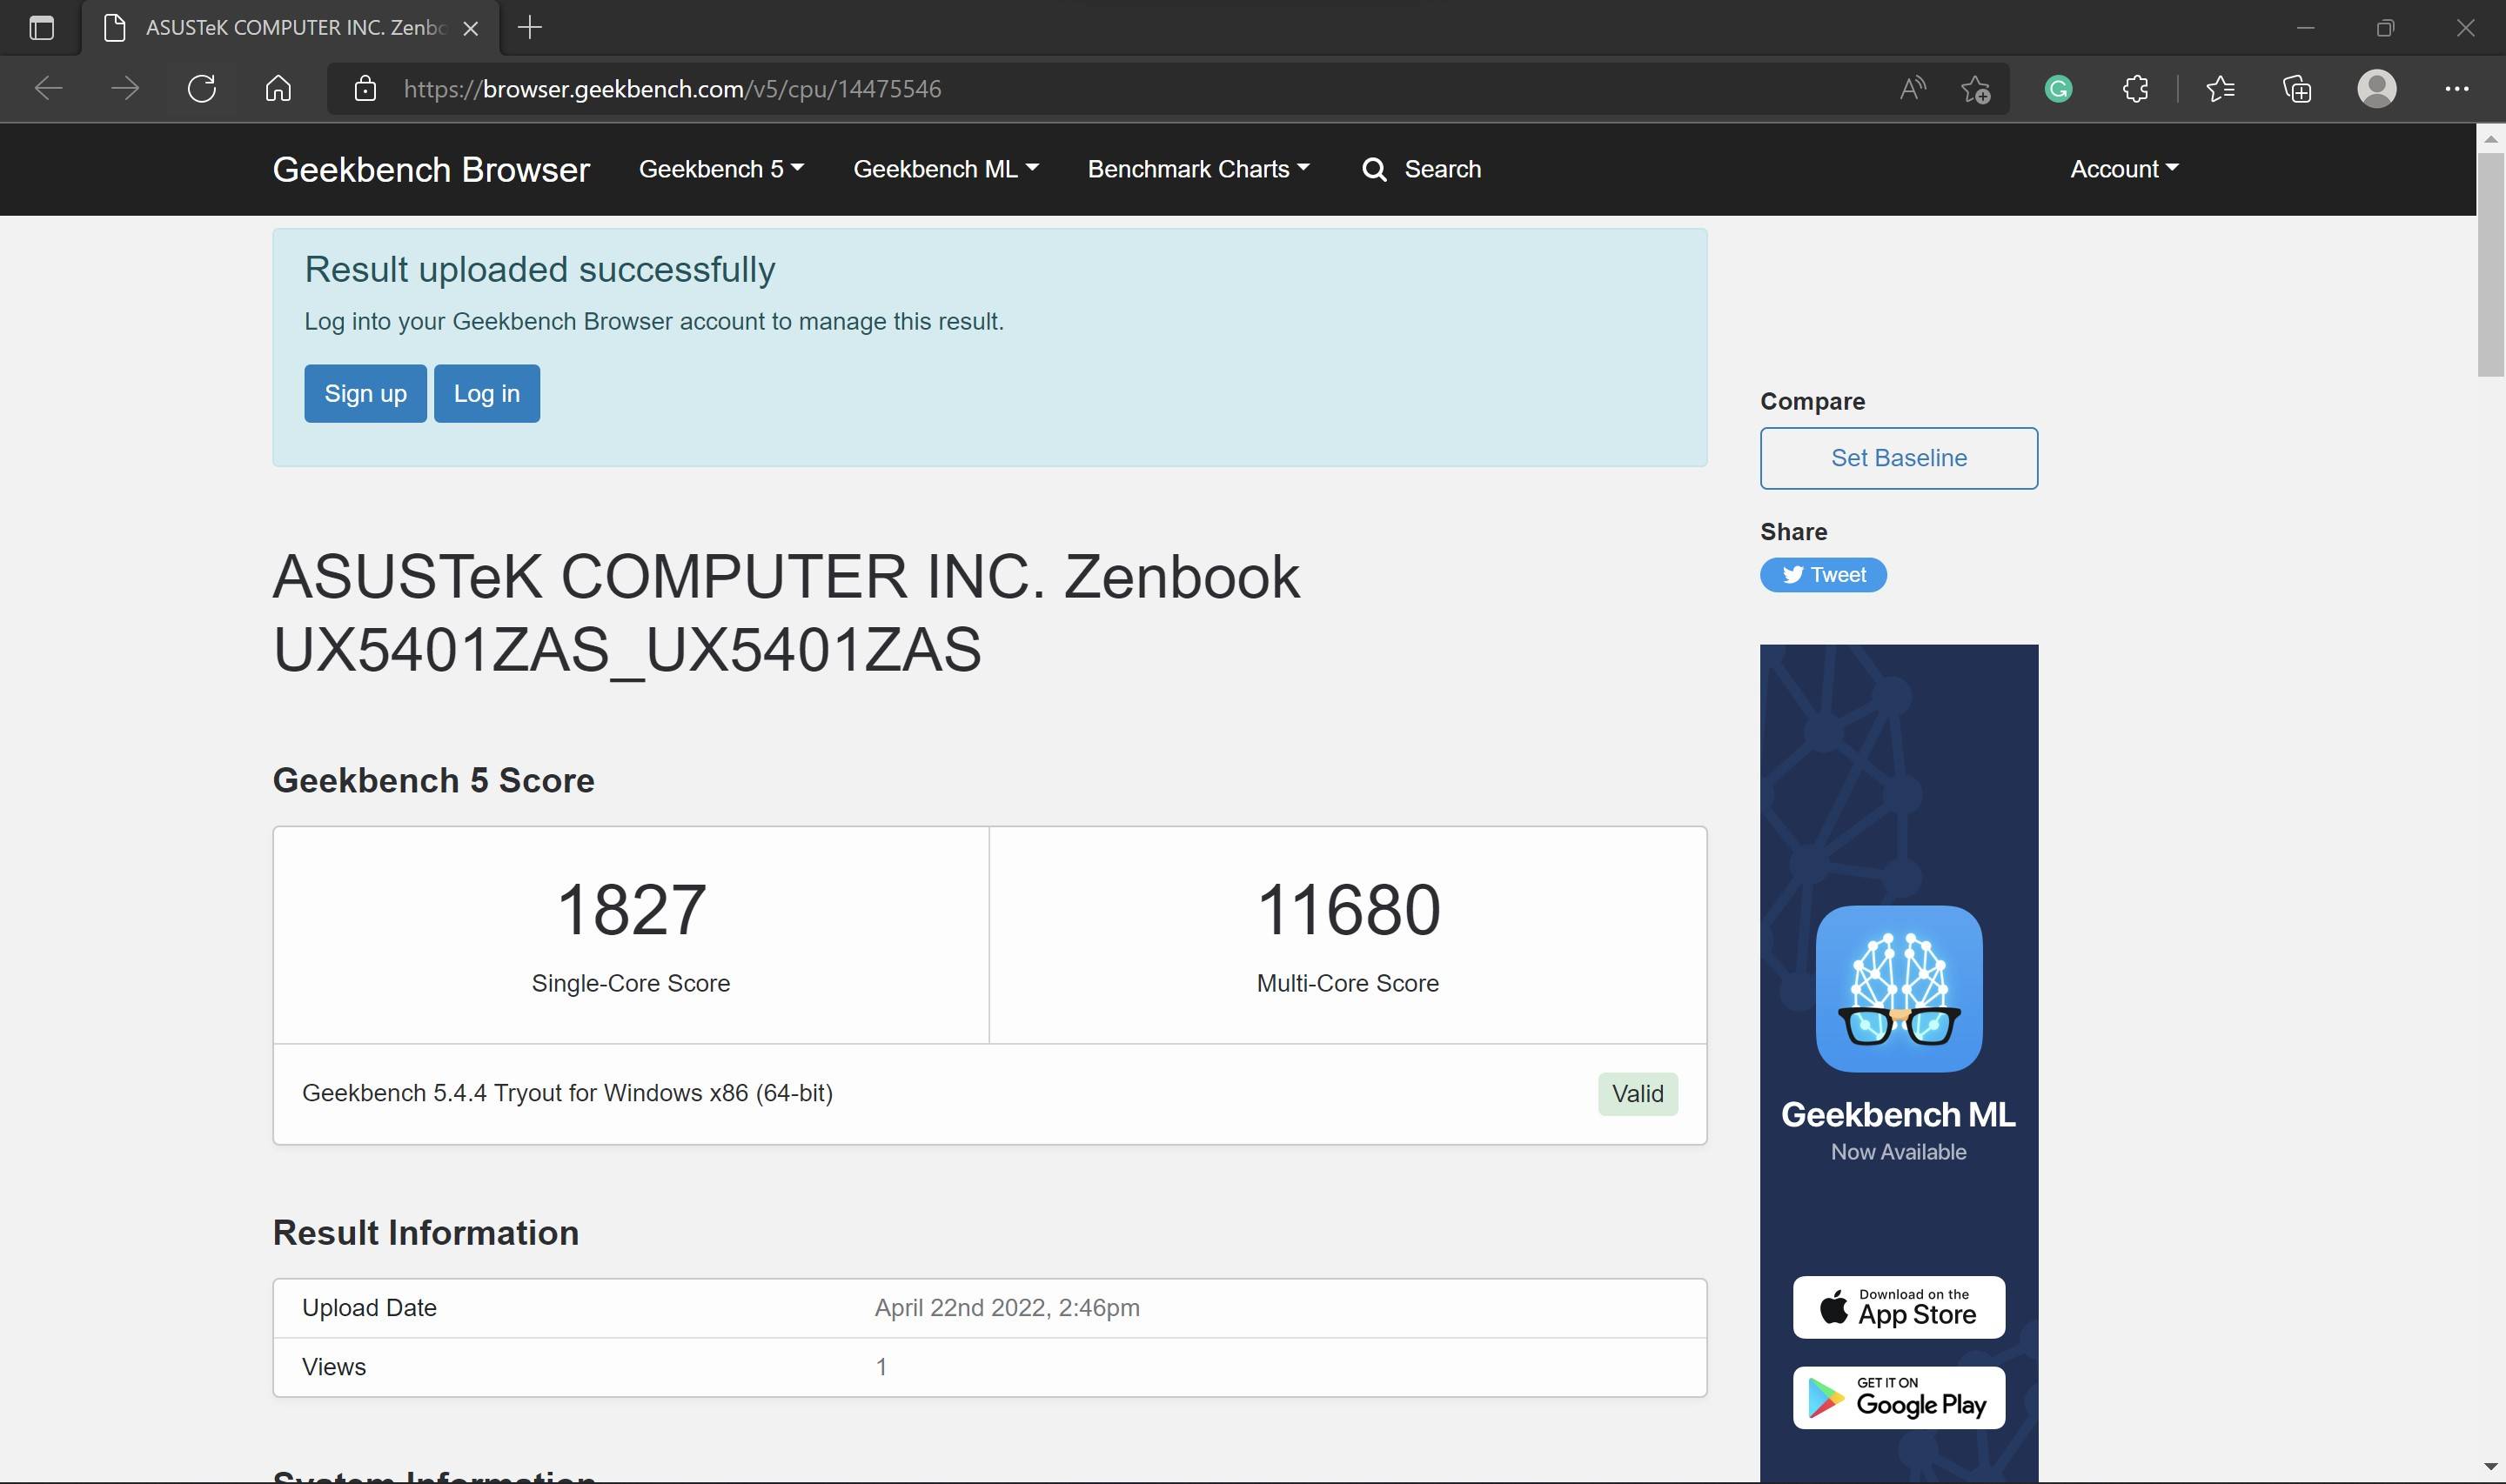Image resolution: width=2506 pixels, height=1484 pixels.
Task: Click the scrollbar up arrow
Action: [2490, 138]
